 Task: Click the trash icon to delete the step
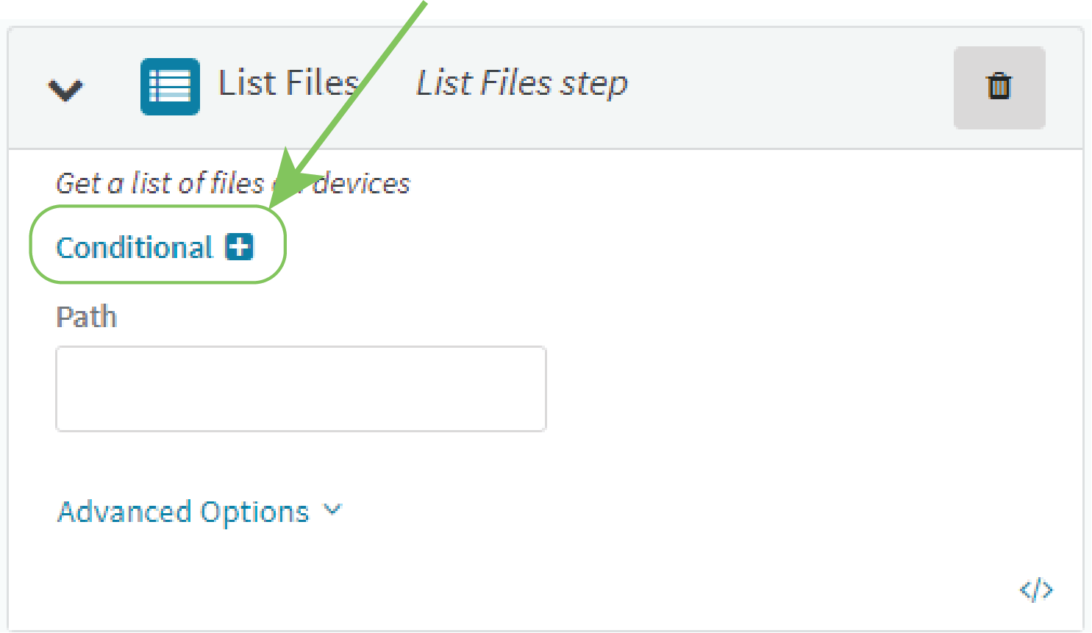(x=999, y=87)
